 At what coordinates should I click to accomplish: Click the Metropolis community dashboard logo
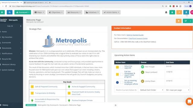coord(66,41)
